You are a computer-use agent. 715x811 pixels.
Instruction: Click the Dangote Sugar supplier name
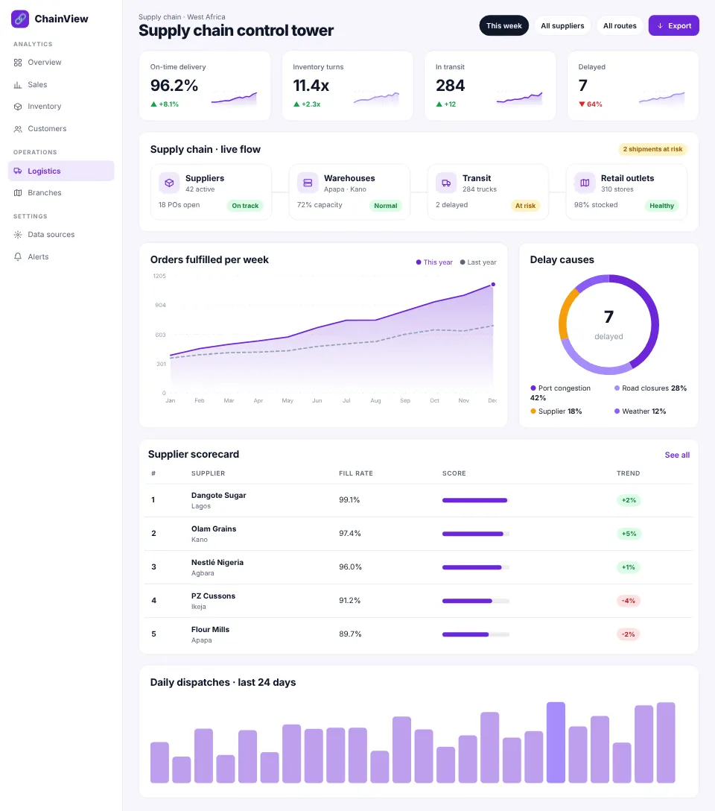click(218, 496)
